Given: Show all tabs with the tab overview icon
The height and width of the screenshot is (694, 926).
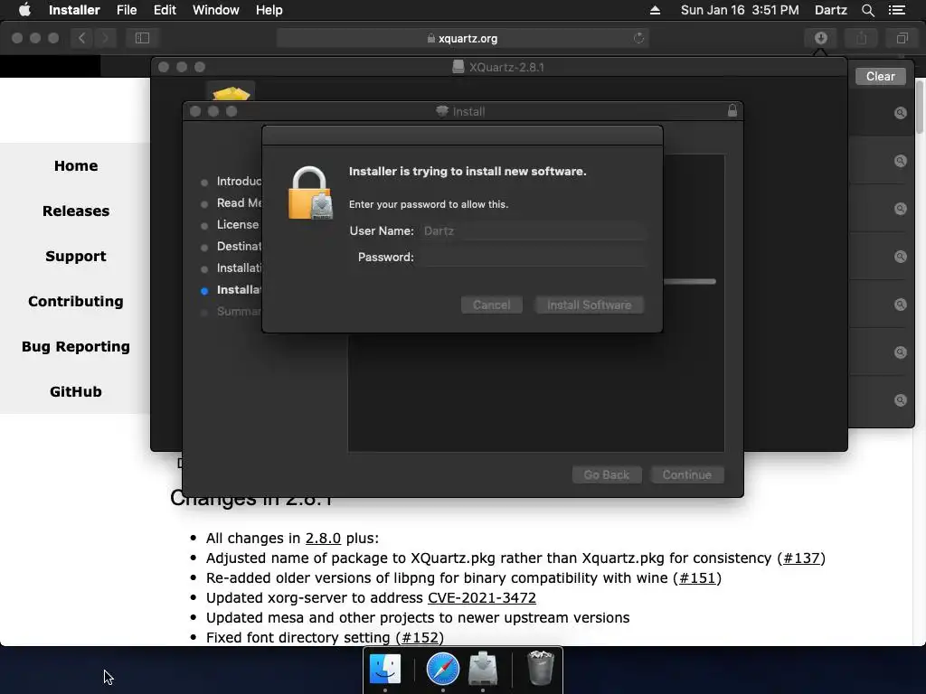Looking at the screenshot, I should point(902,38).
